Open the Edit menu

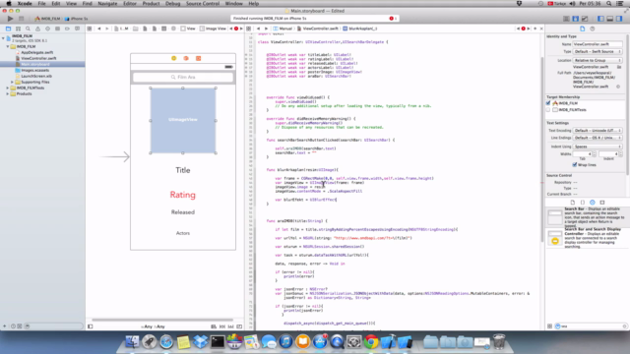[x=56, y=4]
